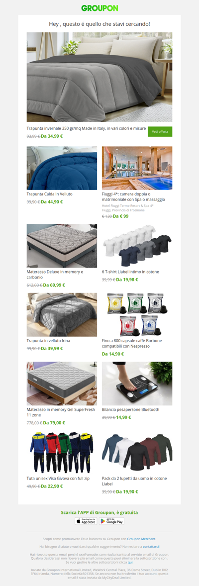Open the App Store download badge
The width and height of the screenshot is (199, 586).
86,521
